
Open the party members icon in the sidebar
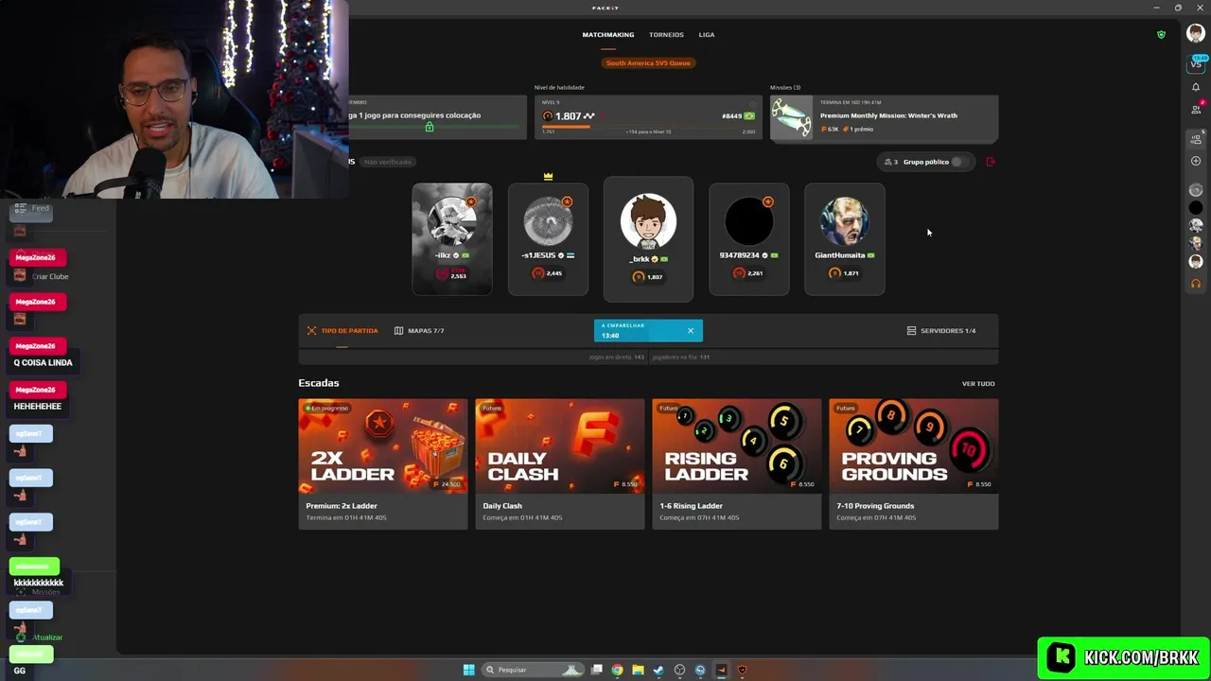[x=1196, y=140]
